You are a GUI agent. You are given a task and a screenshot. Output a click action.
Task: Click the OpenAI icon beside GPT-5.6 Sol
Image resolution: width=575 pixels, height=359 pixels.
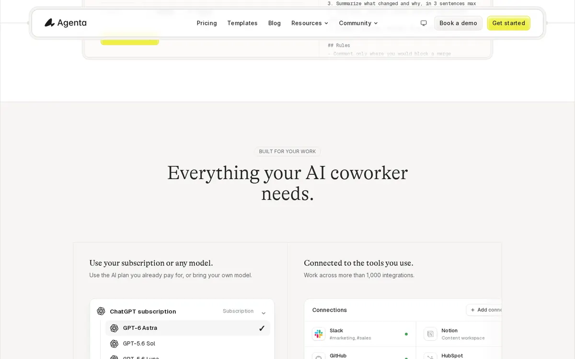(114, 344)
